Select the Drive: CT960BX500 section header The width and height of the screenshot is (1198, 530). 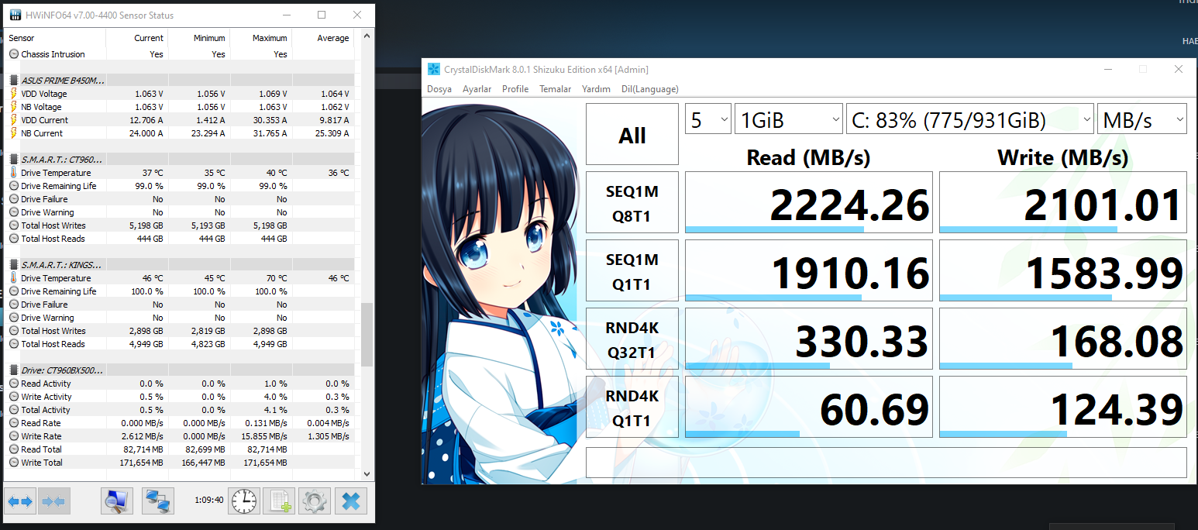(179, 370)
